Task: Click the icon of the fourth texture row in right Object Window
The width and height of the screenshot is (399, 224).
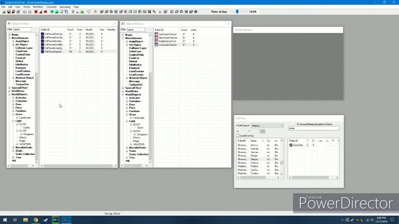Action: tap(156, 45)
